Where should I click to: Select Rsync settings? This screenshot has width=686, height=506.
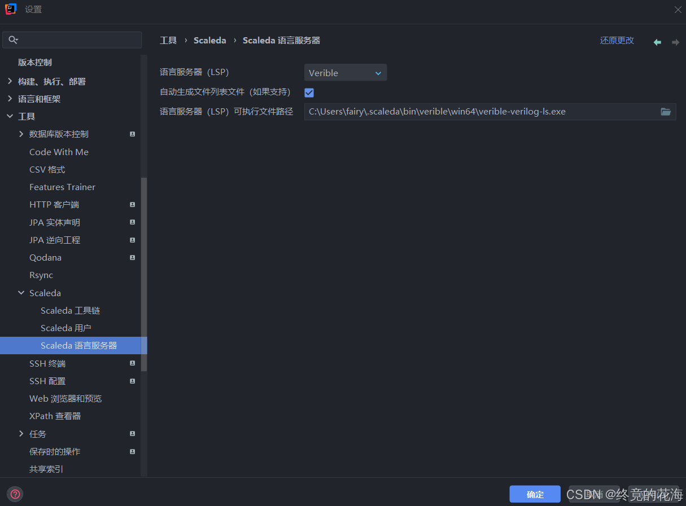[x=41, y=275]
